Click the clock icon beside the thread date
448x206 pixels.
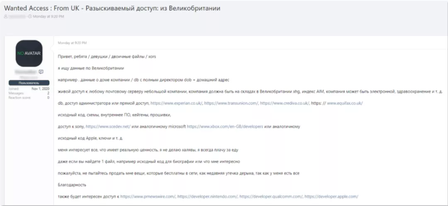30,16
